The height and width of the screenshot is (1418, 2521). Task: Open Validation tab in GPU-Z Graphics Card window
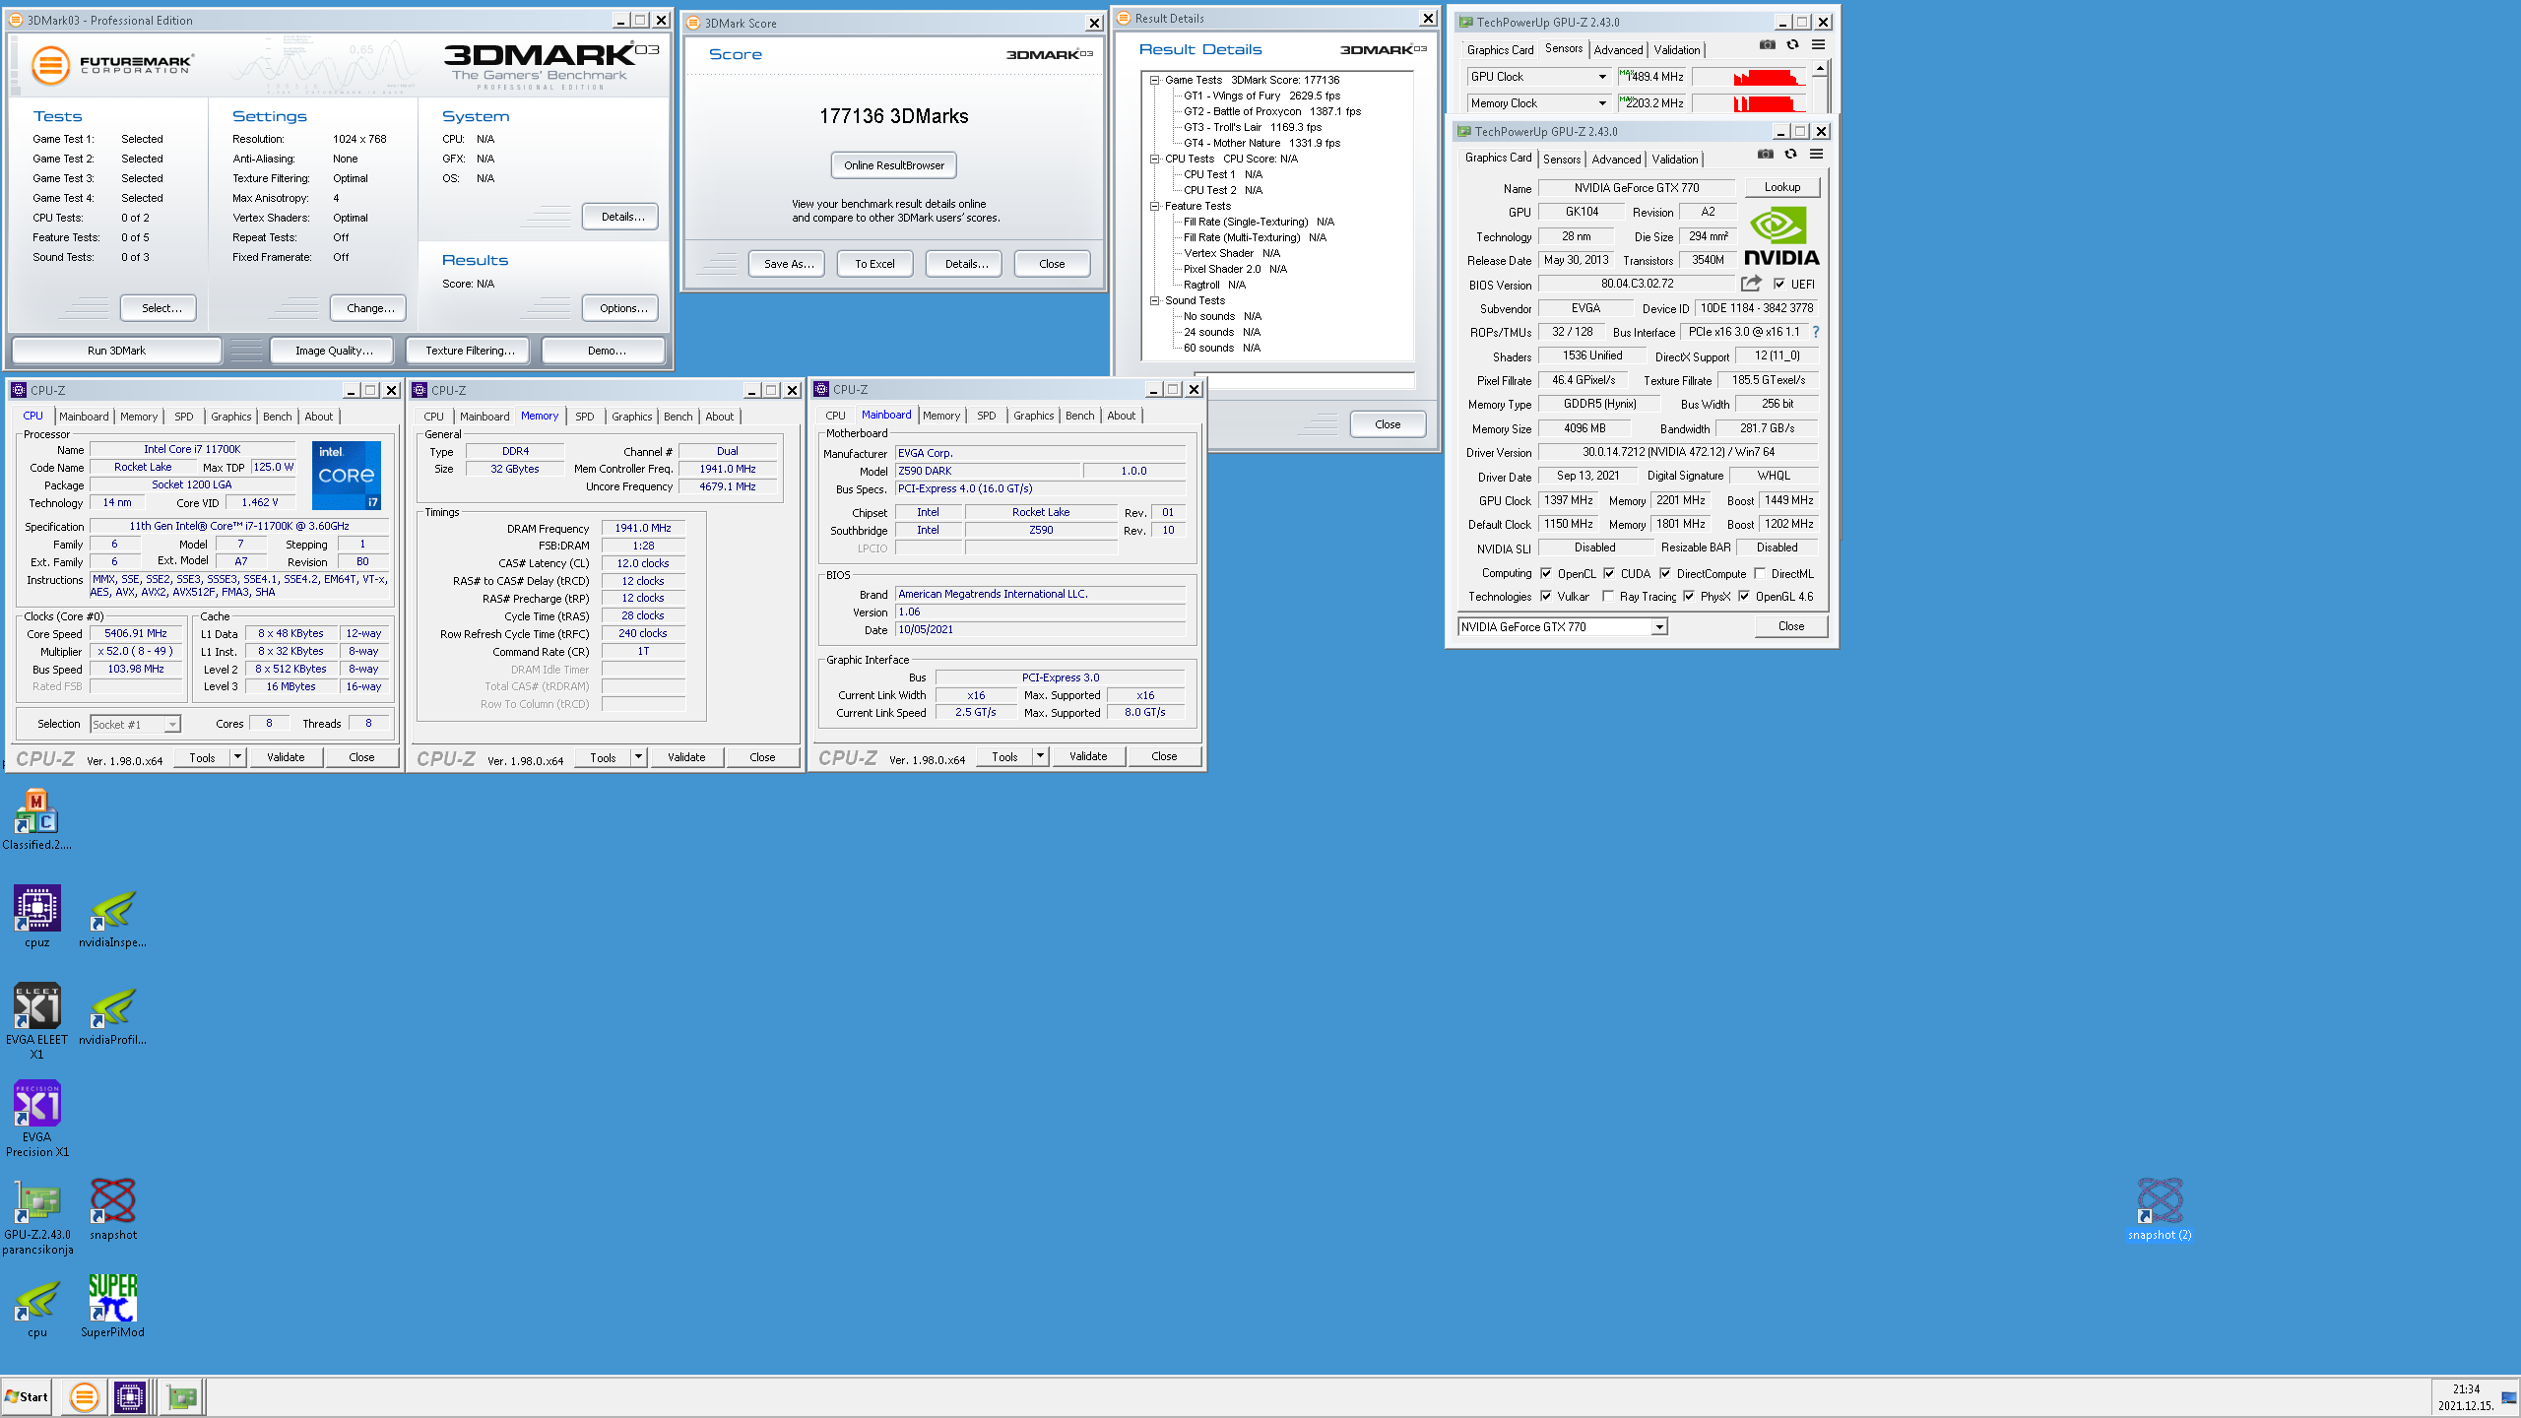coord(1674,160)
